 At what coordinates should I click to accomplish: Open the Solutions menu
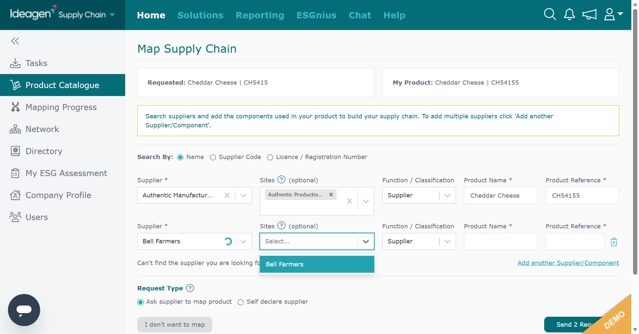point(200,15)
